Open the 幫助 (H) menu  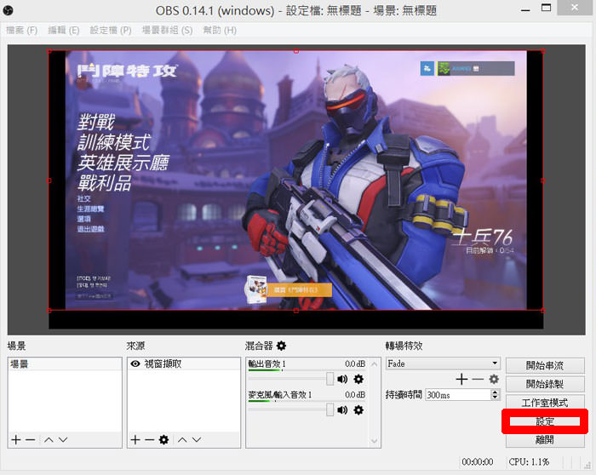[220, 30]
